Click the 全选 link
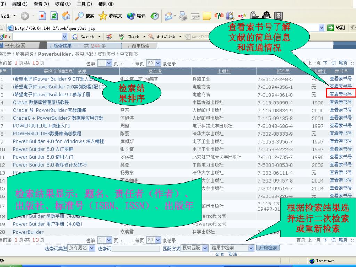The width and height of the screenshot is (356, 267). click(x=220, y=254)
